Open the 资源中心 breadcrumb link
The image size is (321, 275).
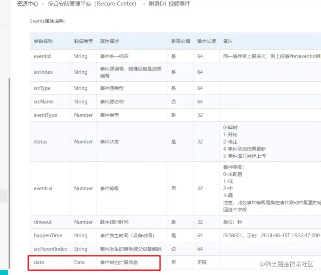click(x=27, y=4)
